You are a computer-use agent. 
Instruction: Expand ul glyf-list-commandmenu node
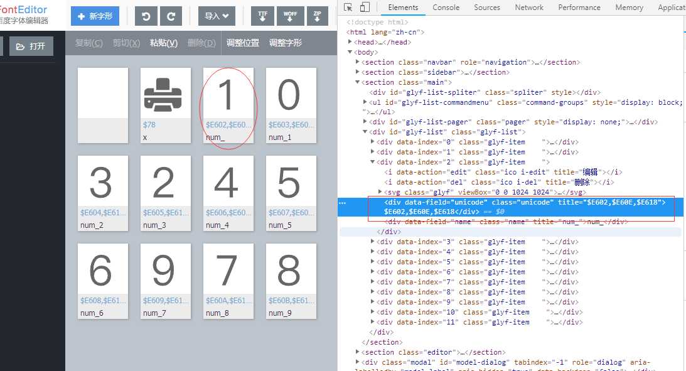[x=365, y=102]
